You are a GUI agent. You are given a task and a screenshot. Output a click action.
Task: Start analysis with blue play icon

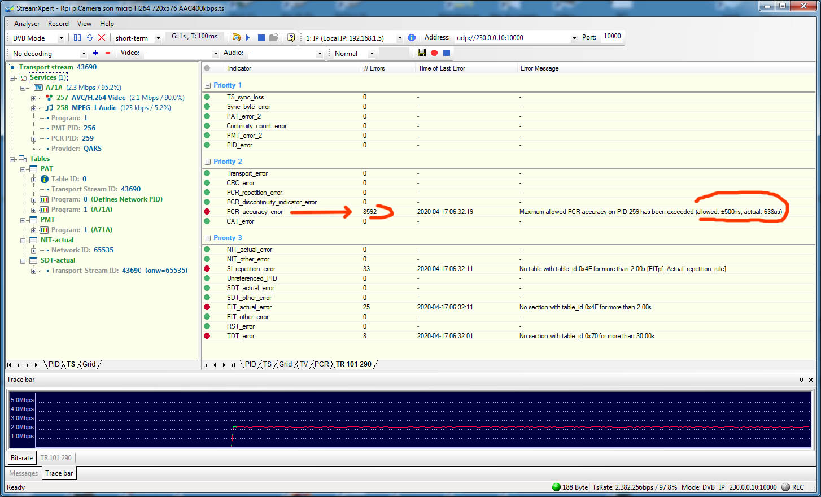point(248,37)
